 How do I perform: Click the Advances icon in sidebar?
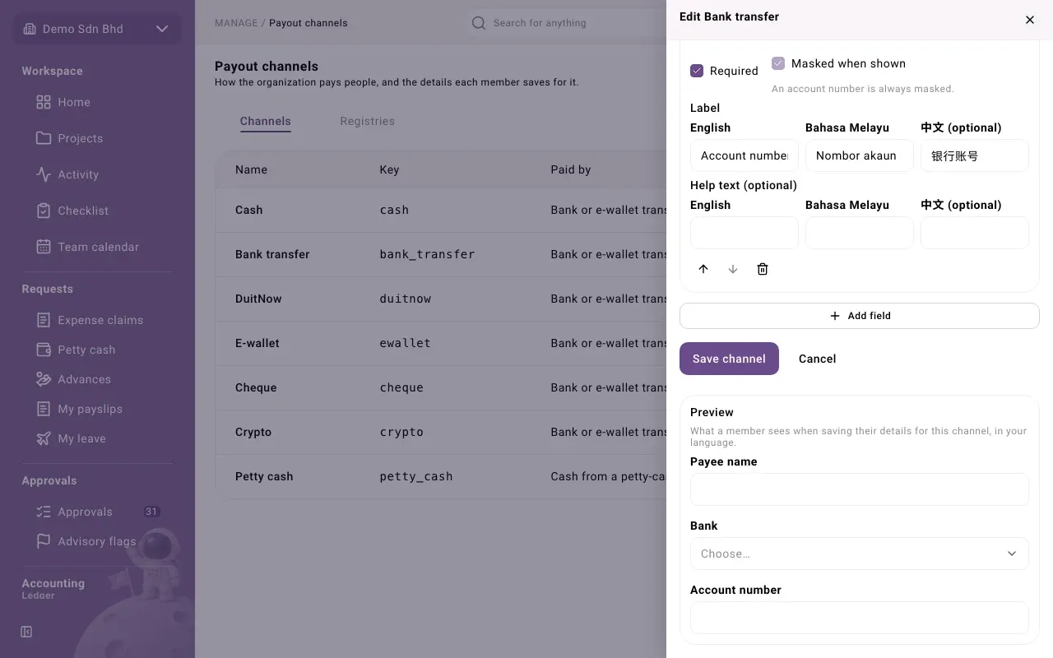pyautogui.click(x=44, y=379)
